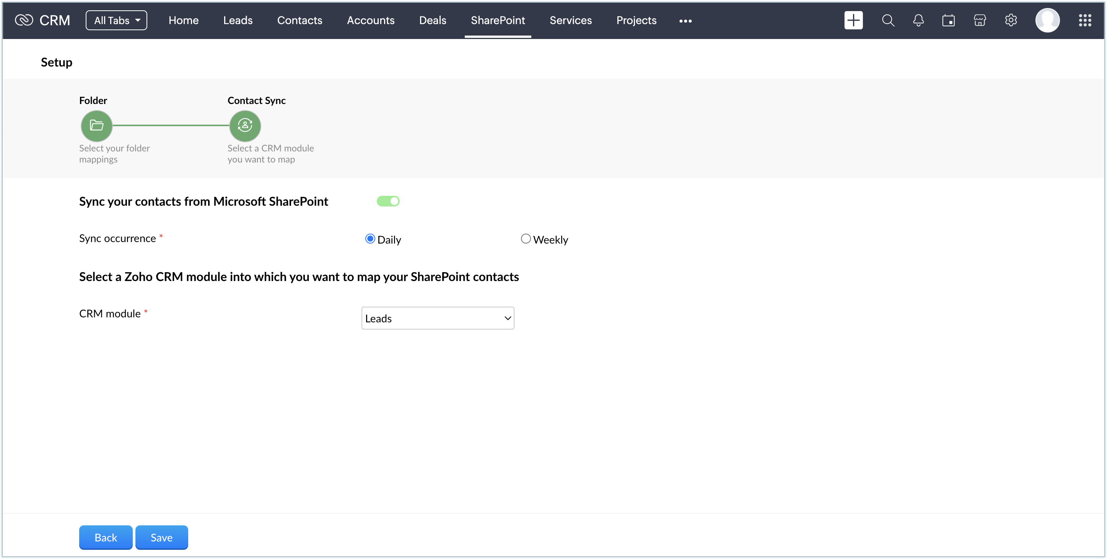The width and height of the screenshot is (1107, 559).
Task: Click the Back button
Action: (x=106, y=537)
